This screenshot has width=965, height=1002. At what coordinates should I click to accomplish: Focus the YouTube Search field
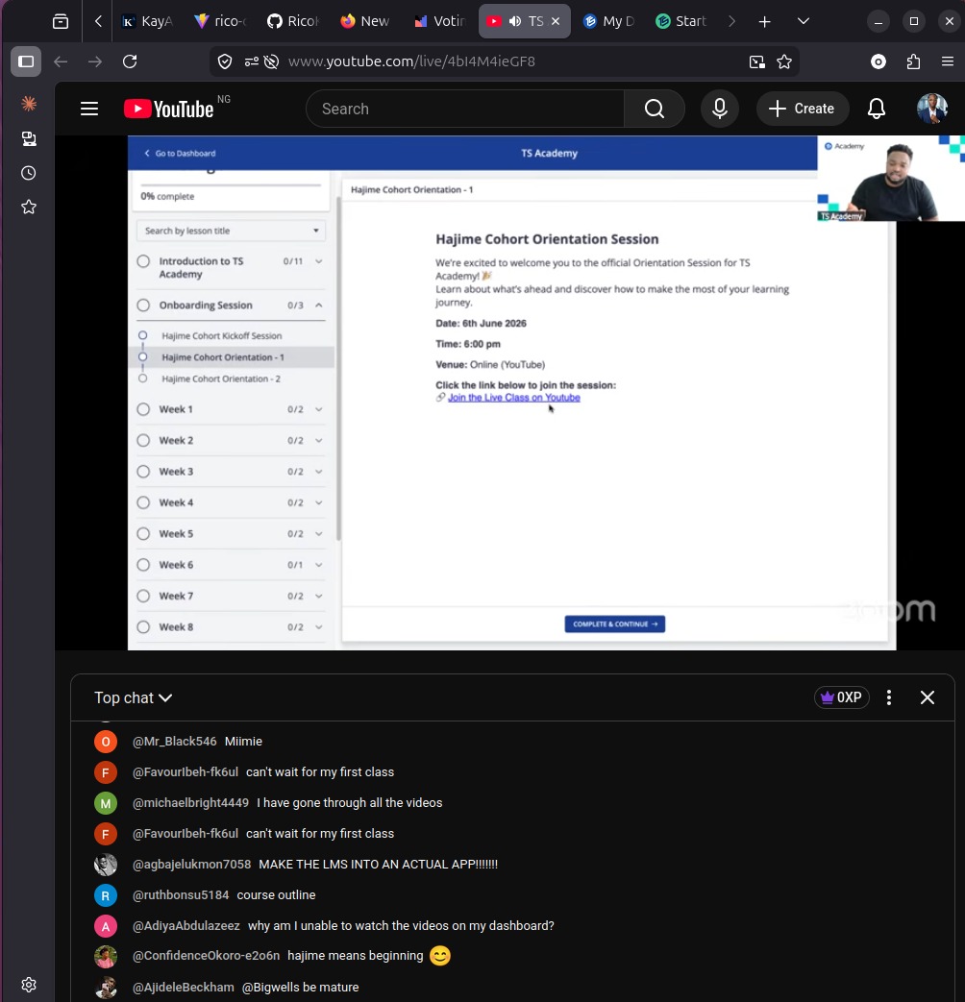click(465, 109)
